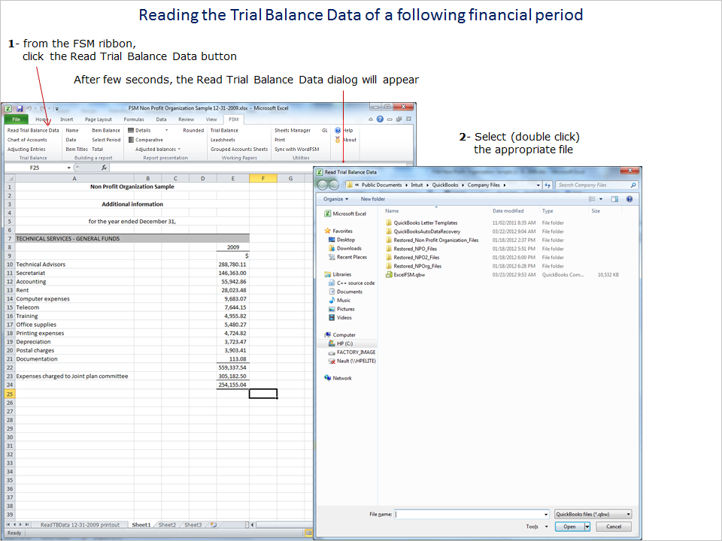
Task: Select column A header in Excel
Action: pyautogui.click(x=74, y=179)
